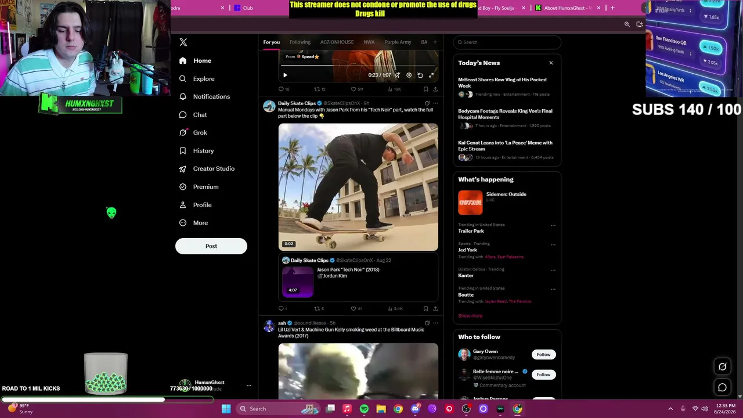The image size is (743, 418).
Task: Follow Belle femme noire
Action: coord(543,374)
